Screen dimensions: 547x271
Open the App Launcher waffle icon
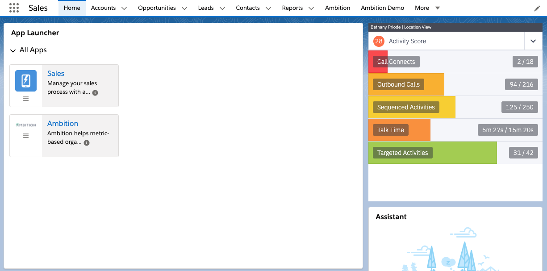click(13, 8)
